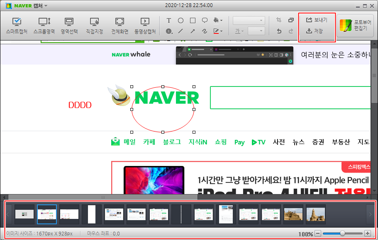Click the 쇼핑 text in captured page
The width and height of the screenshot is (378, 240).
click(221, 142)
